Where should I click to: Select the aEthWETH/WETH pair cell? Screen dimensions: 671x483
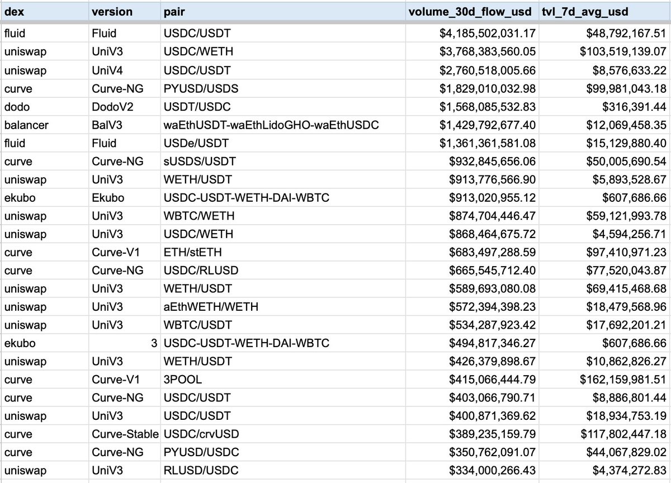tap(283, 306)
